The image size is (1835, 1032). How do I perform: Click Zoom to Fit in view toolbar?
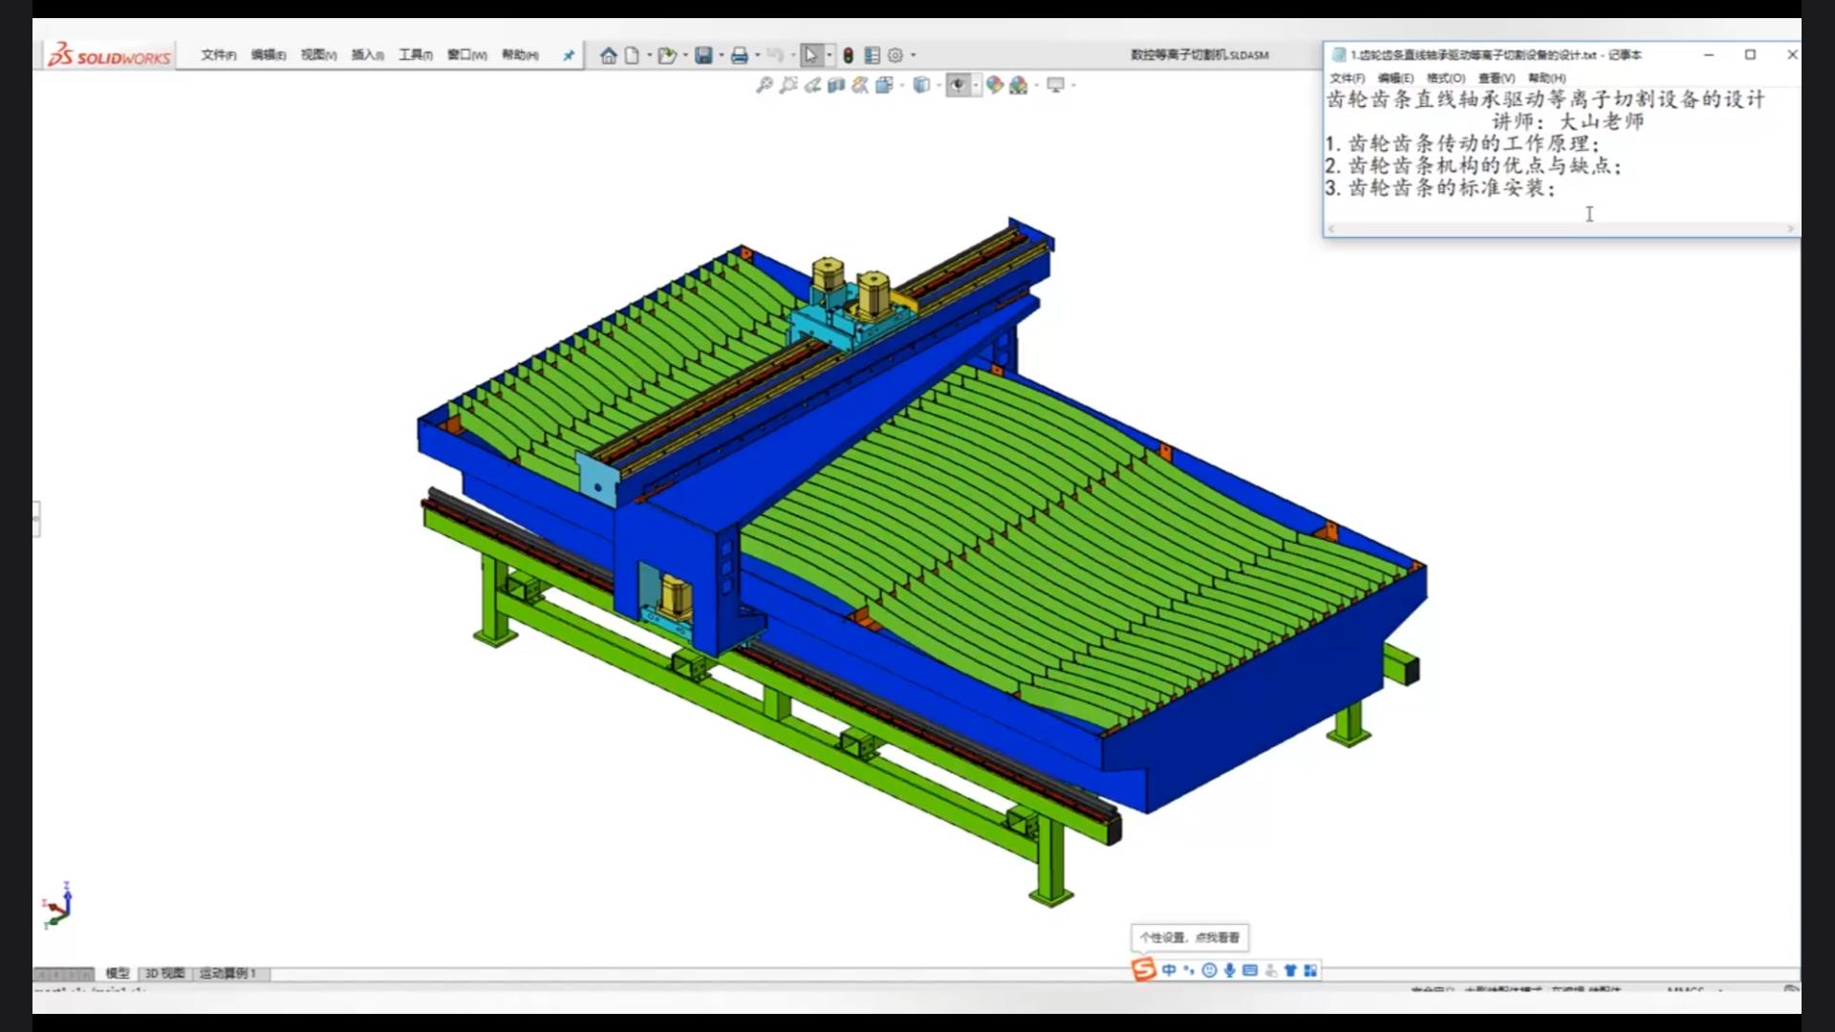click(x=764, y=85)
